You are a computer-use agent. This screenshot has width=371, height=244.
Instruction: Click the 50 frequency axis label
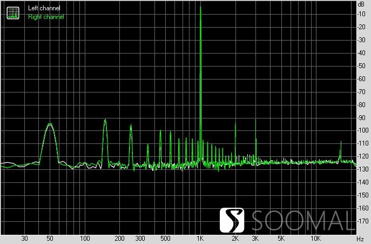(x=50, y=238)
